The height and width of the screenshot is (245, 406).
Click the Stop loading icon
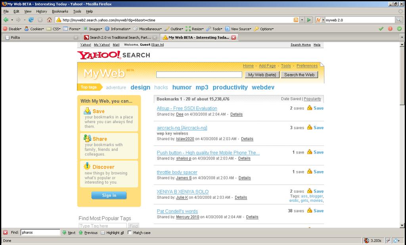[40, 20]
